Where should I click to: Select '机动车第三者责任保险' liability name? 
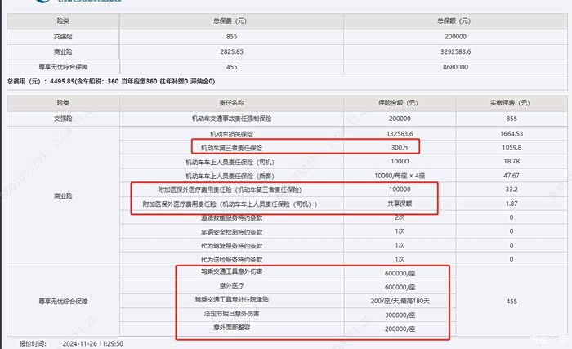tap(231, 148)
